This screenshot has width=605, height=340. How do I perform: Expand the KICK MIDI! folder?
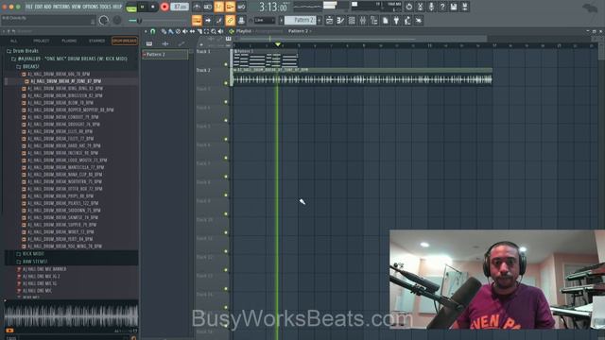(30, 254)
